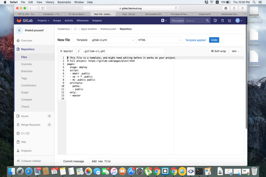The image size is (266, 177).
Task: Open the user avatar menu in GitLab top bar
Action: coord(239,20)
